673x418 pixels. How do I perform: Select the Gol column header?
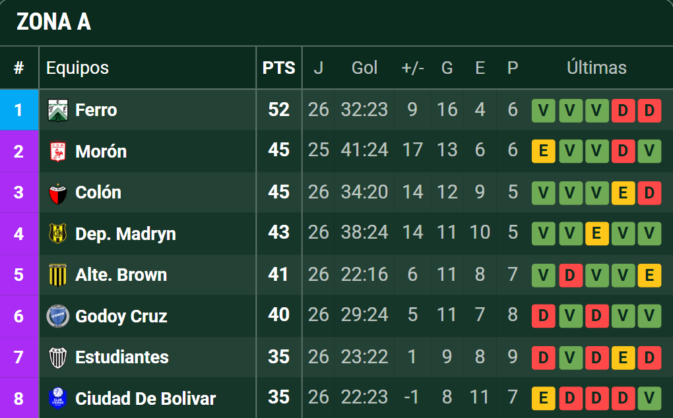[x=364, y=68]
